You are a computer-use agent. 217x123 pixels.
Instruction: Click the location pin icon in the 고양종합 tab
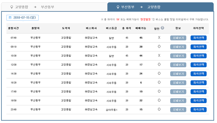(x=12, y=7)
